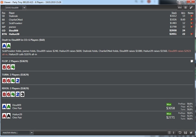Open the $5542 Elou009 hand dropdown
The width and height of the screenshot is (196, 137).
click(x=24, y=8)
